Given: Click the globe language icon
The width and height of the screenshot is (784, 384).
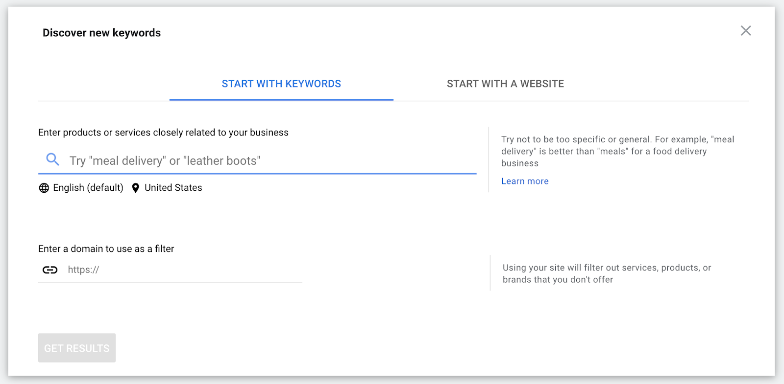Looking at the screenshot, I should tap(44, 188).
